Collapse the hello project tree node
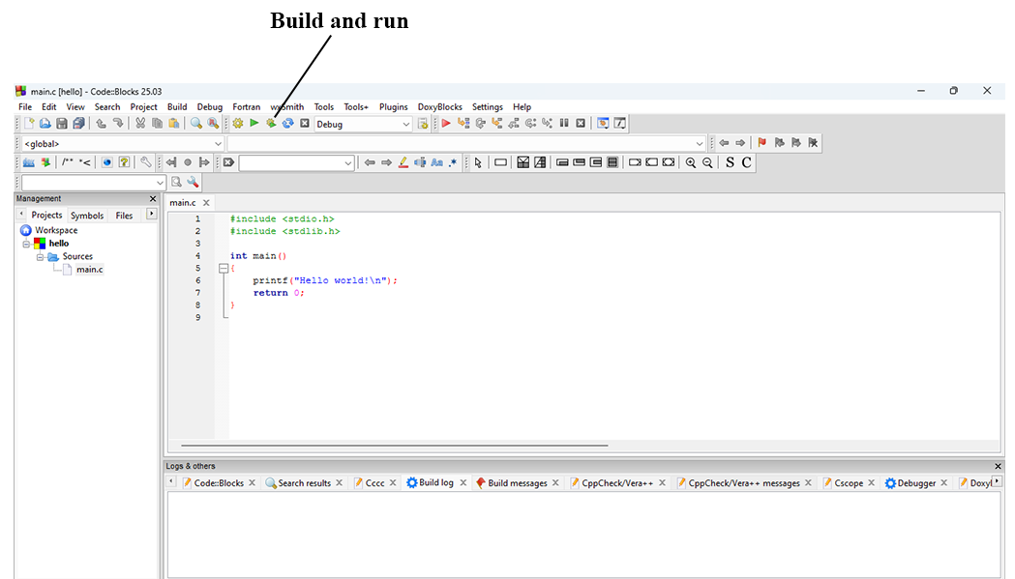The width and height of the screenshot is (1015, 579). [x=27, y=244]
